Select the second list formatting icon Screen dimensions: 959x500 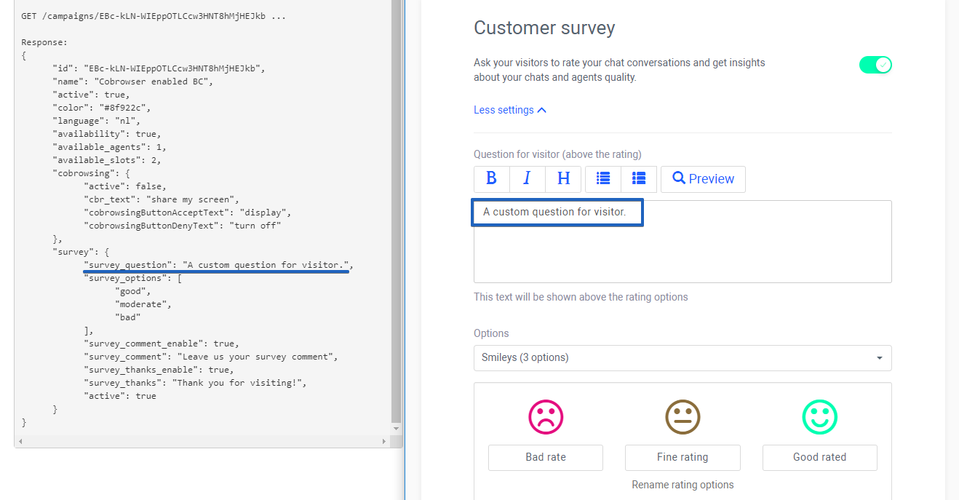coord(639,178)
